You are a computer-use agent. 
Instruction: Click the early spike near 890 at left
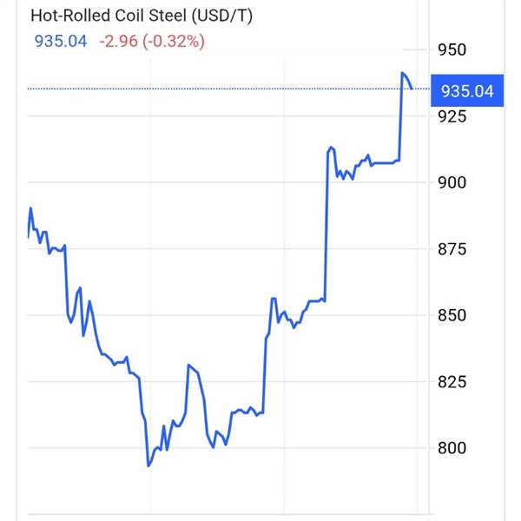tap(30, 208)
